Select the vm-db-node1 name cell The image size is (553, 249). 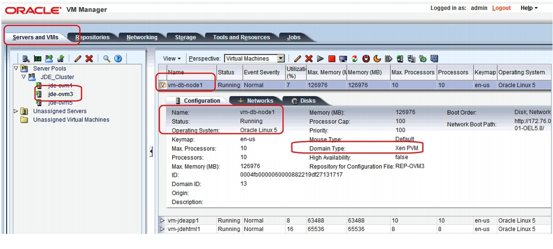point(191,85)
